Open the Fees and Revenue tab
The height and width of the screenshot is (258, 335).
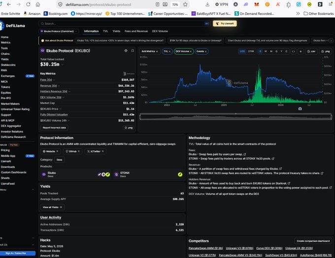(x=136, y=31)
